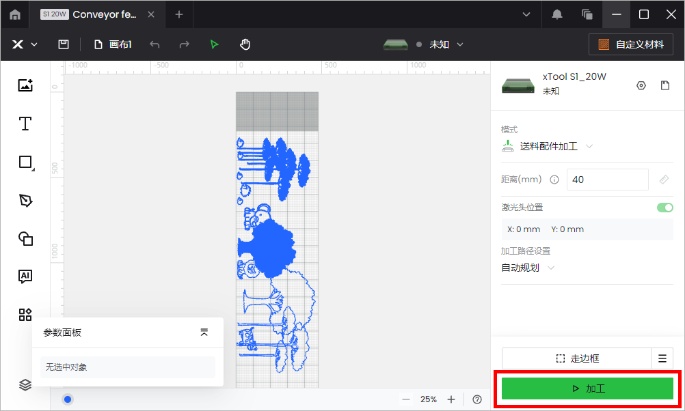Edit the distance field showing 40

pyautogui.click(x=607, y=180)
